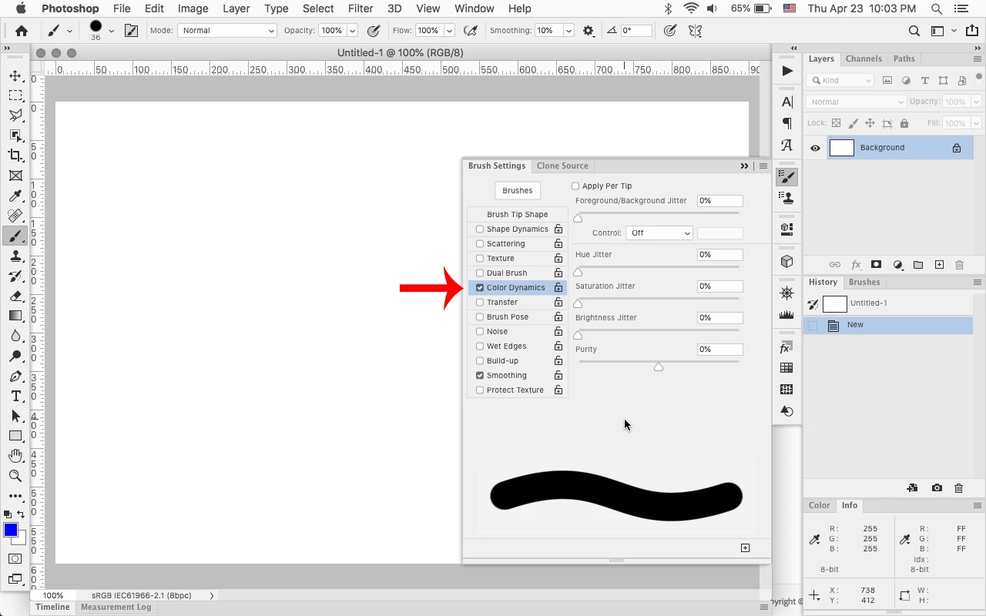Image resolution: width=986 pixels, height=616 pixels.
Task: Open the Opacity dropdown in options bar
Action: click(x=352, y=31)
